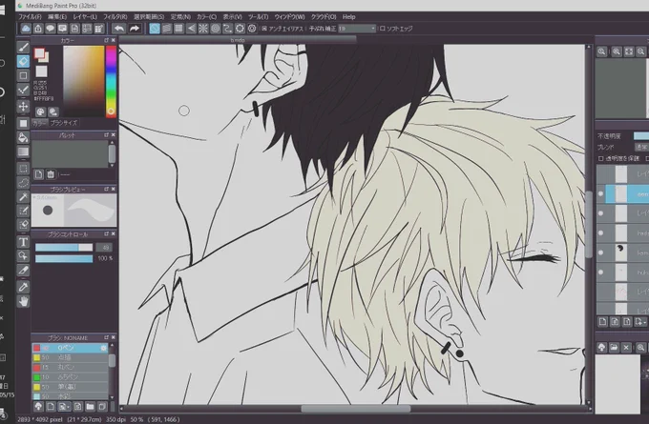The image size is (649, 424).
Task: Switch to the ブラシサイズ tab
Action: pos(64,123)
